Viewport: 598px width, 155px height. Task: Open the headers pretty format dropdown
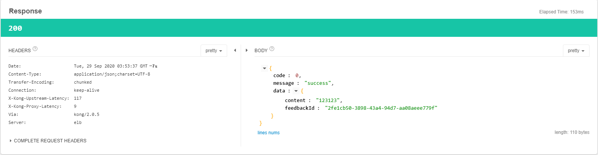pos(214,51)
